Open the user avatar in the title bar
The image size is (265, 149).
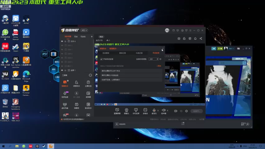[167, 30]
